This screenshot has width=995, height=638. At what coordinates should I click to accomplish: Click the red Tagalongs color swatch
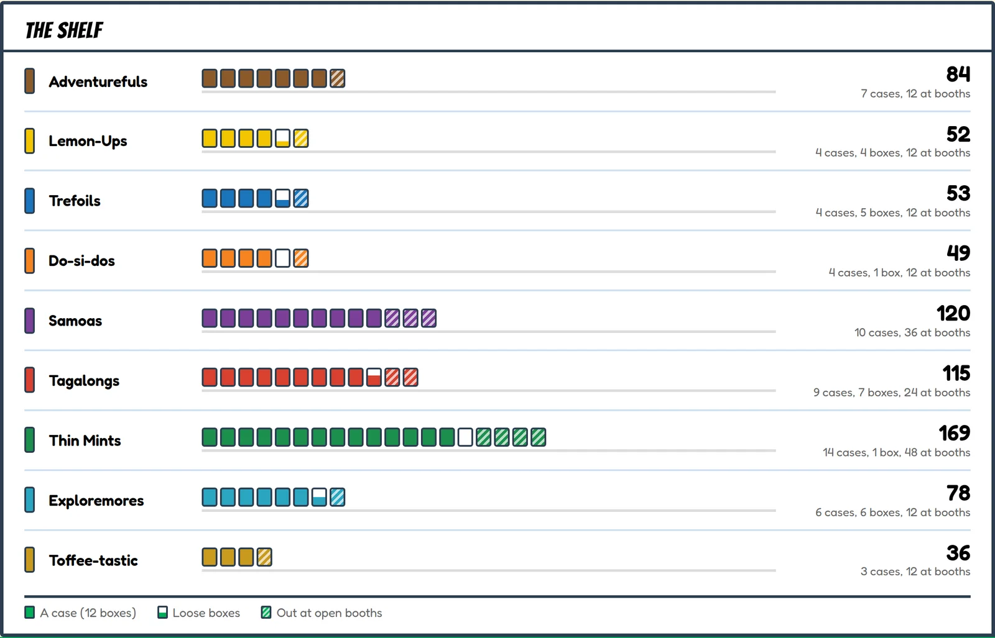(x=29, y=380)
